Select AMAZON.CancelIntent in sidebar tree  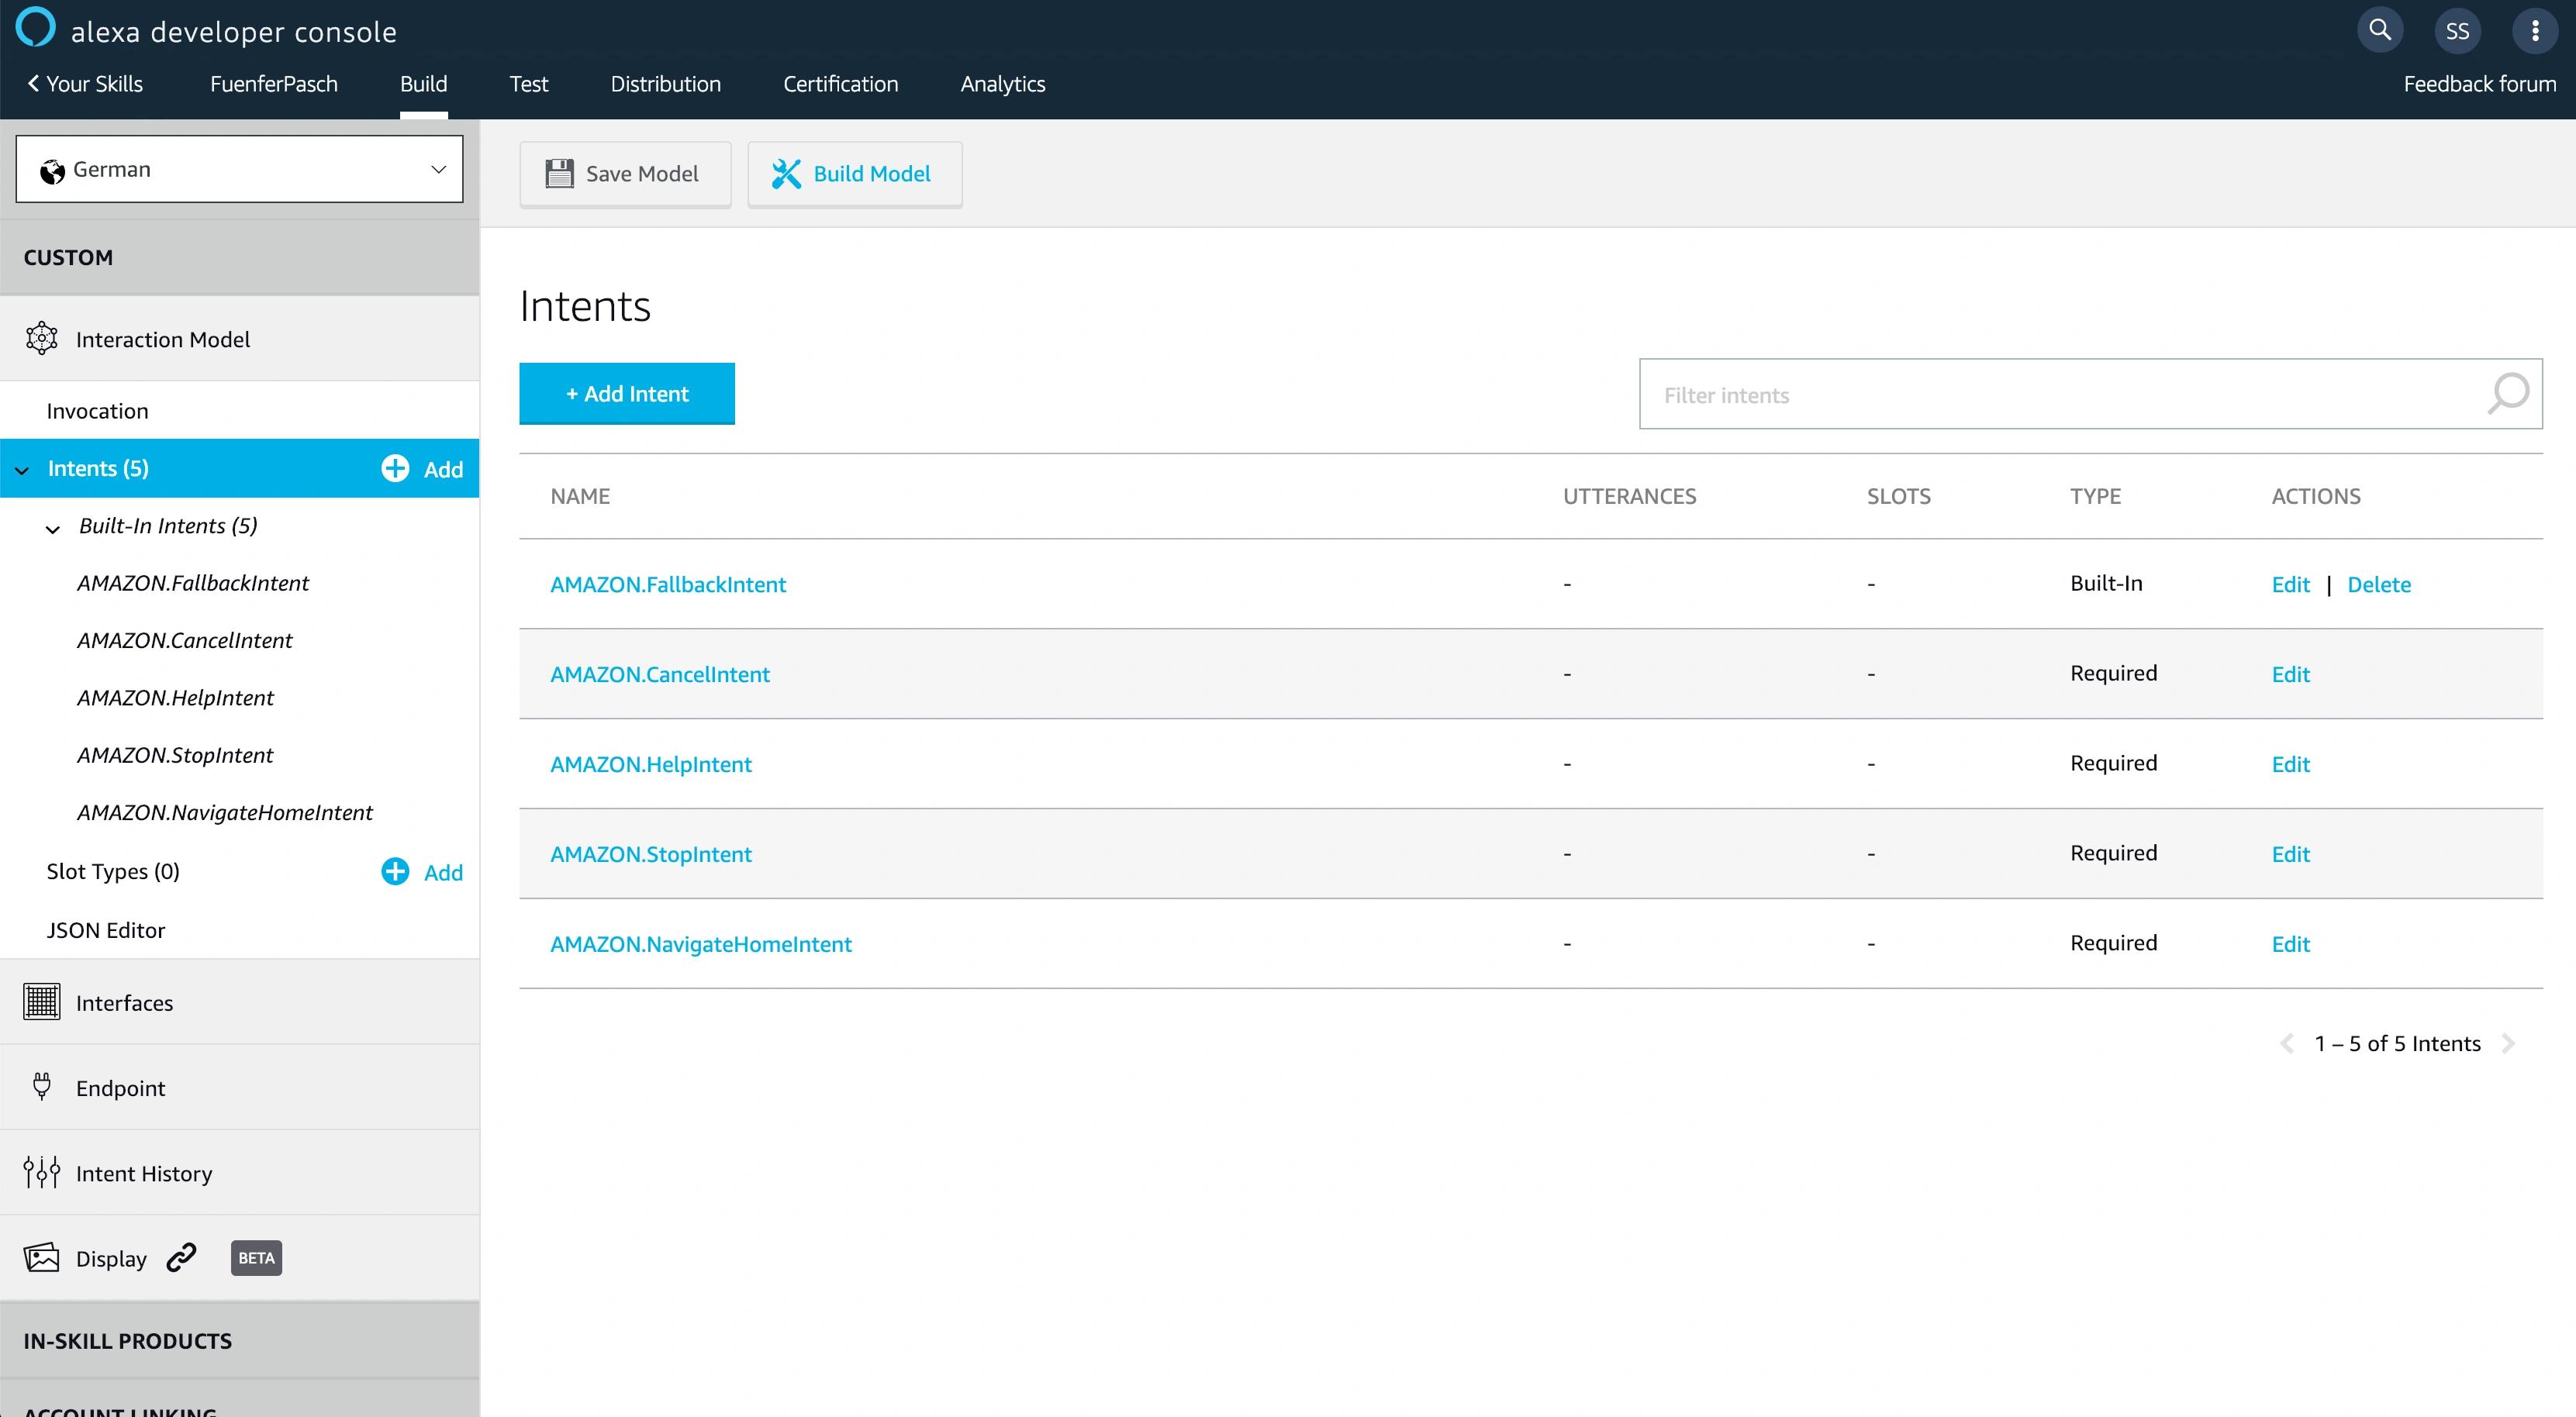pos(185,640)
